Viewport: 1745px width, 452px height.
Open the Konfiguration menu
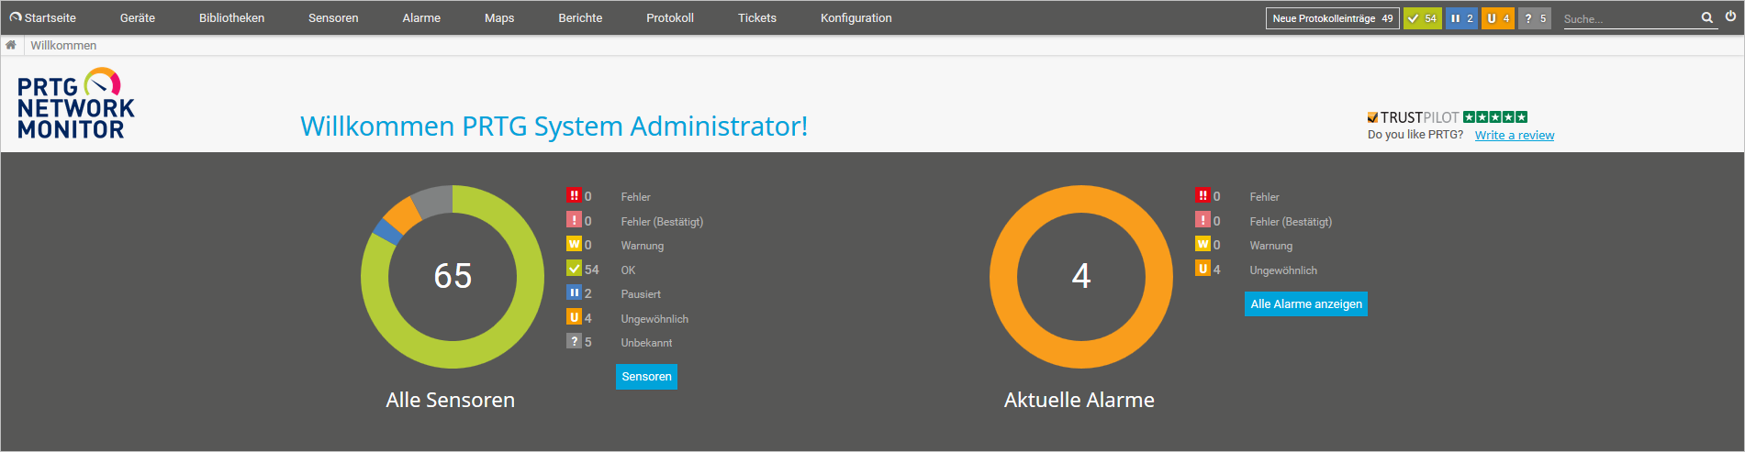856,18
